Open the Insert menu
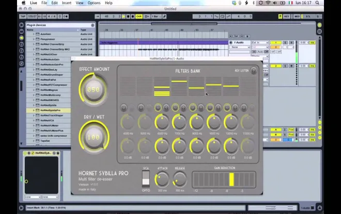Screen dimensions: 341x214 tap(67, 3)
